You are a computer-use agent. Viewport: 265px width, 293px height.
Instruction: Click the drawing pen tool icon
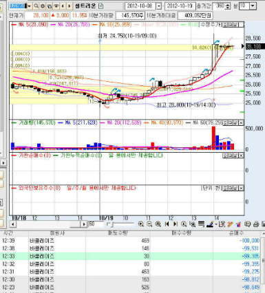point(211,224)
